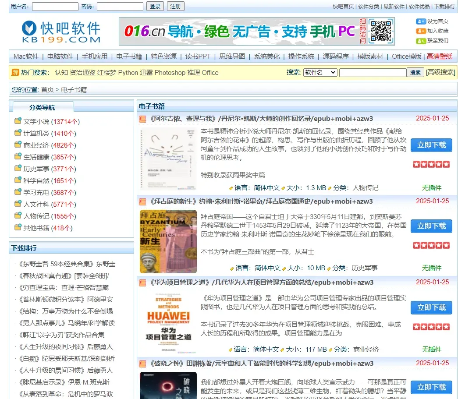Screen dimensions: 458x399
Task: Click the 注册 button
Action: coord(176,6)
